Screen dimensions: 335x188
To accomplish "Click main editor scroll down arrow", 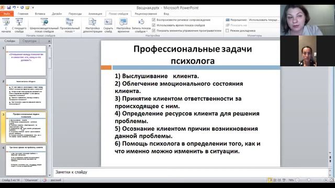I will click(x=330, y=153).
